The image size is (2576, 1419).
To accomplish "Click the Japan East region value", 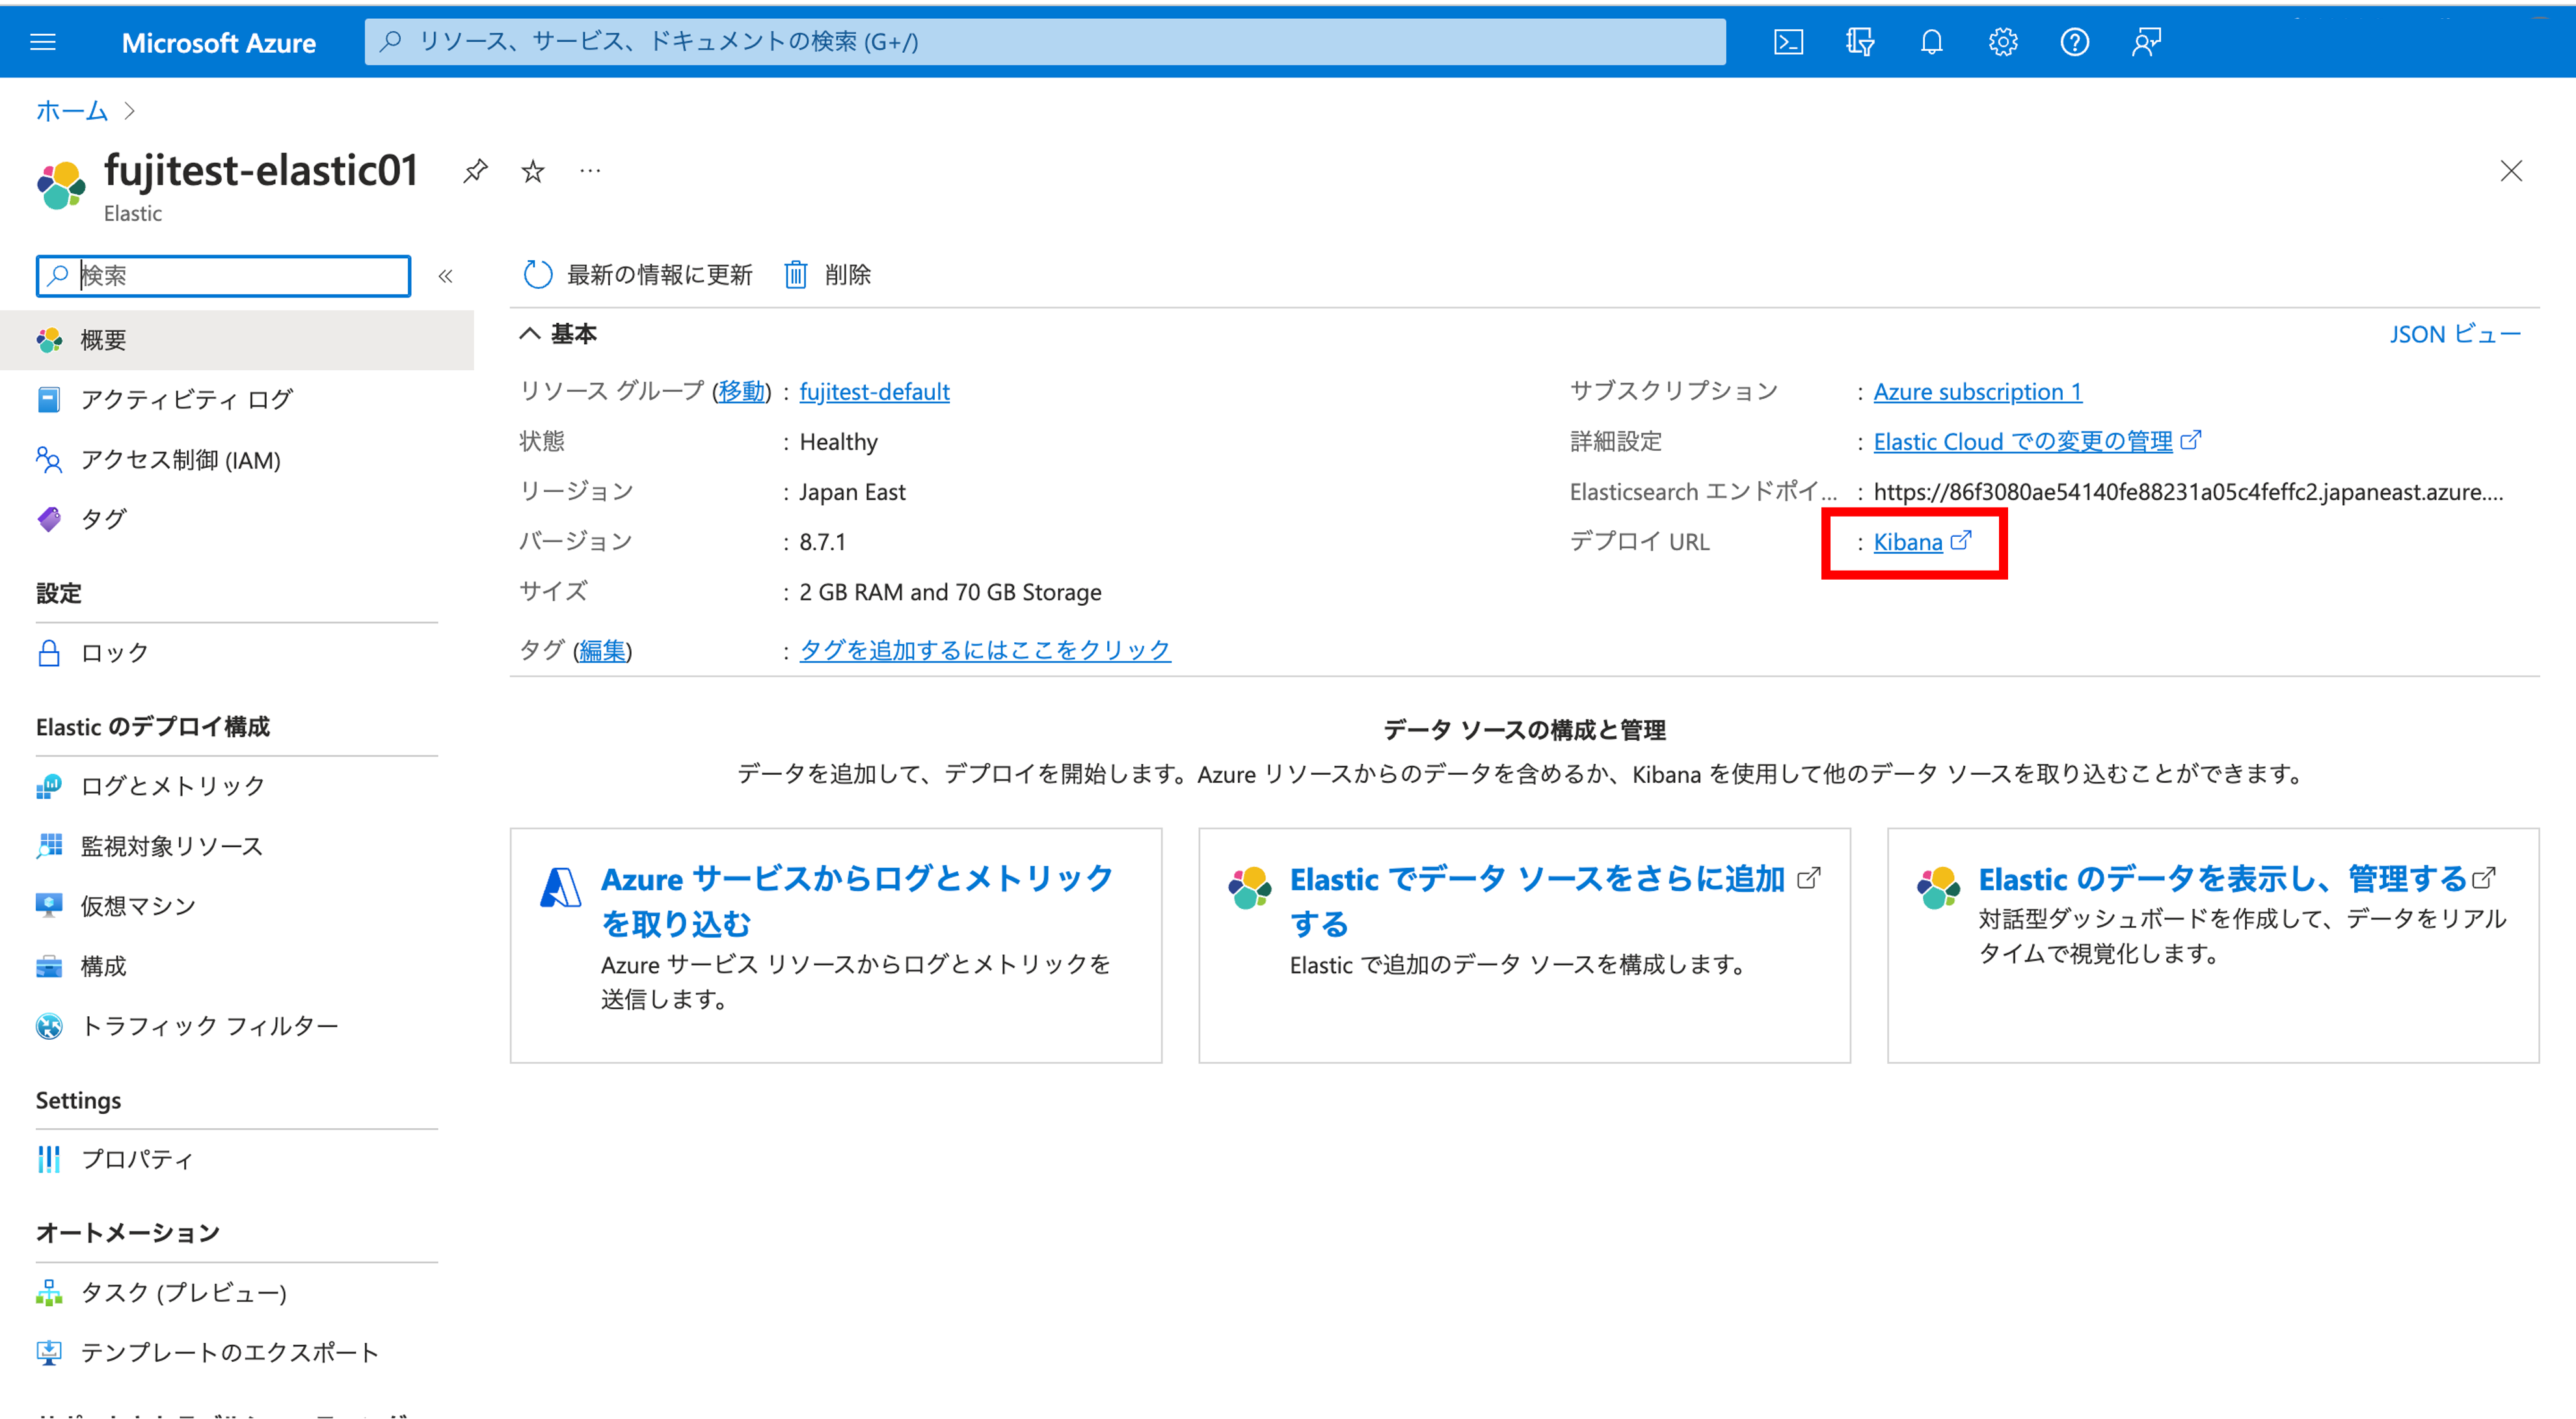I will pyautogui.click(x=852, y=491).
